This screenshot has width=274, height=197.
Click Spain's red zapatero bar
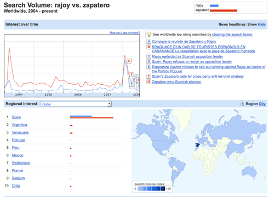[92, 118]
